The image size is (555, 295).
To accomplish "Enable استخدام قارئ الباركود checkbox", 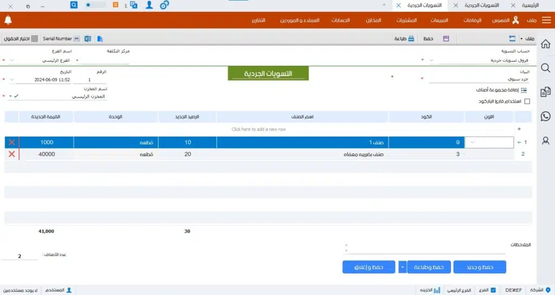I will pyautogui.click(x=527, y=101).
